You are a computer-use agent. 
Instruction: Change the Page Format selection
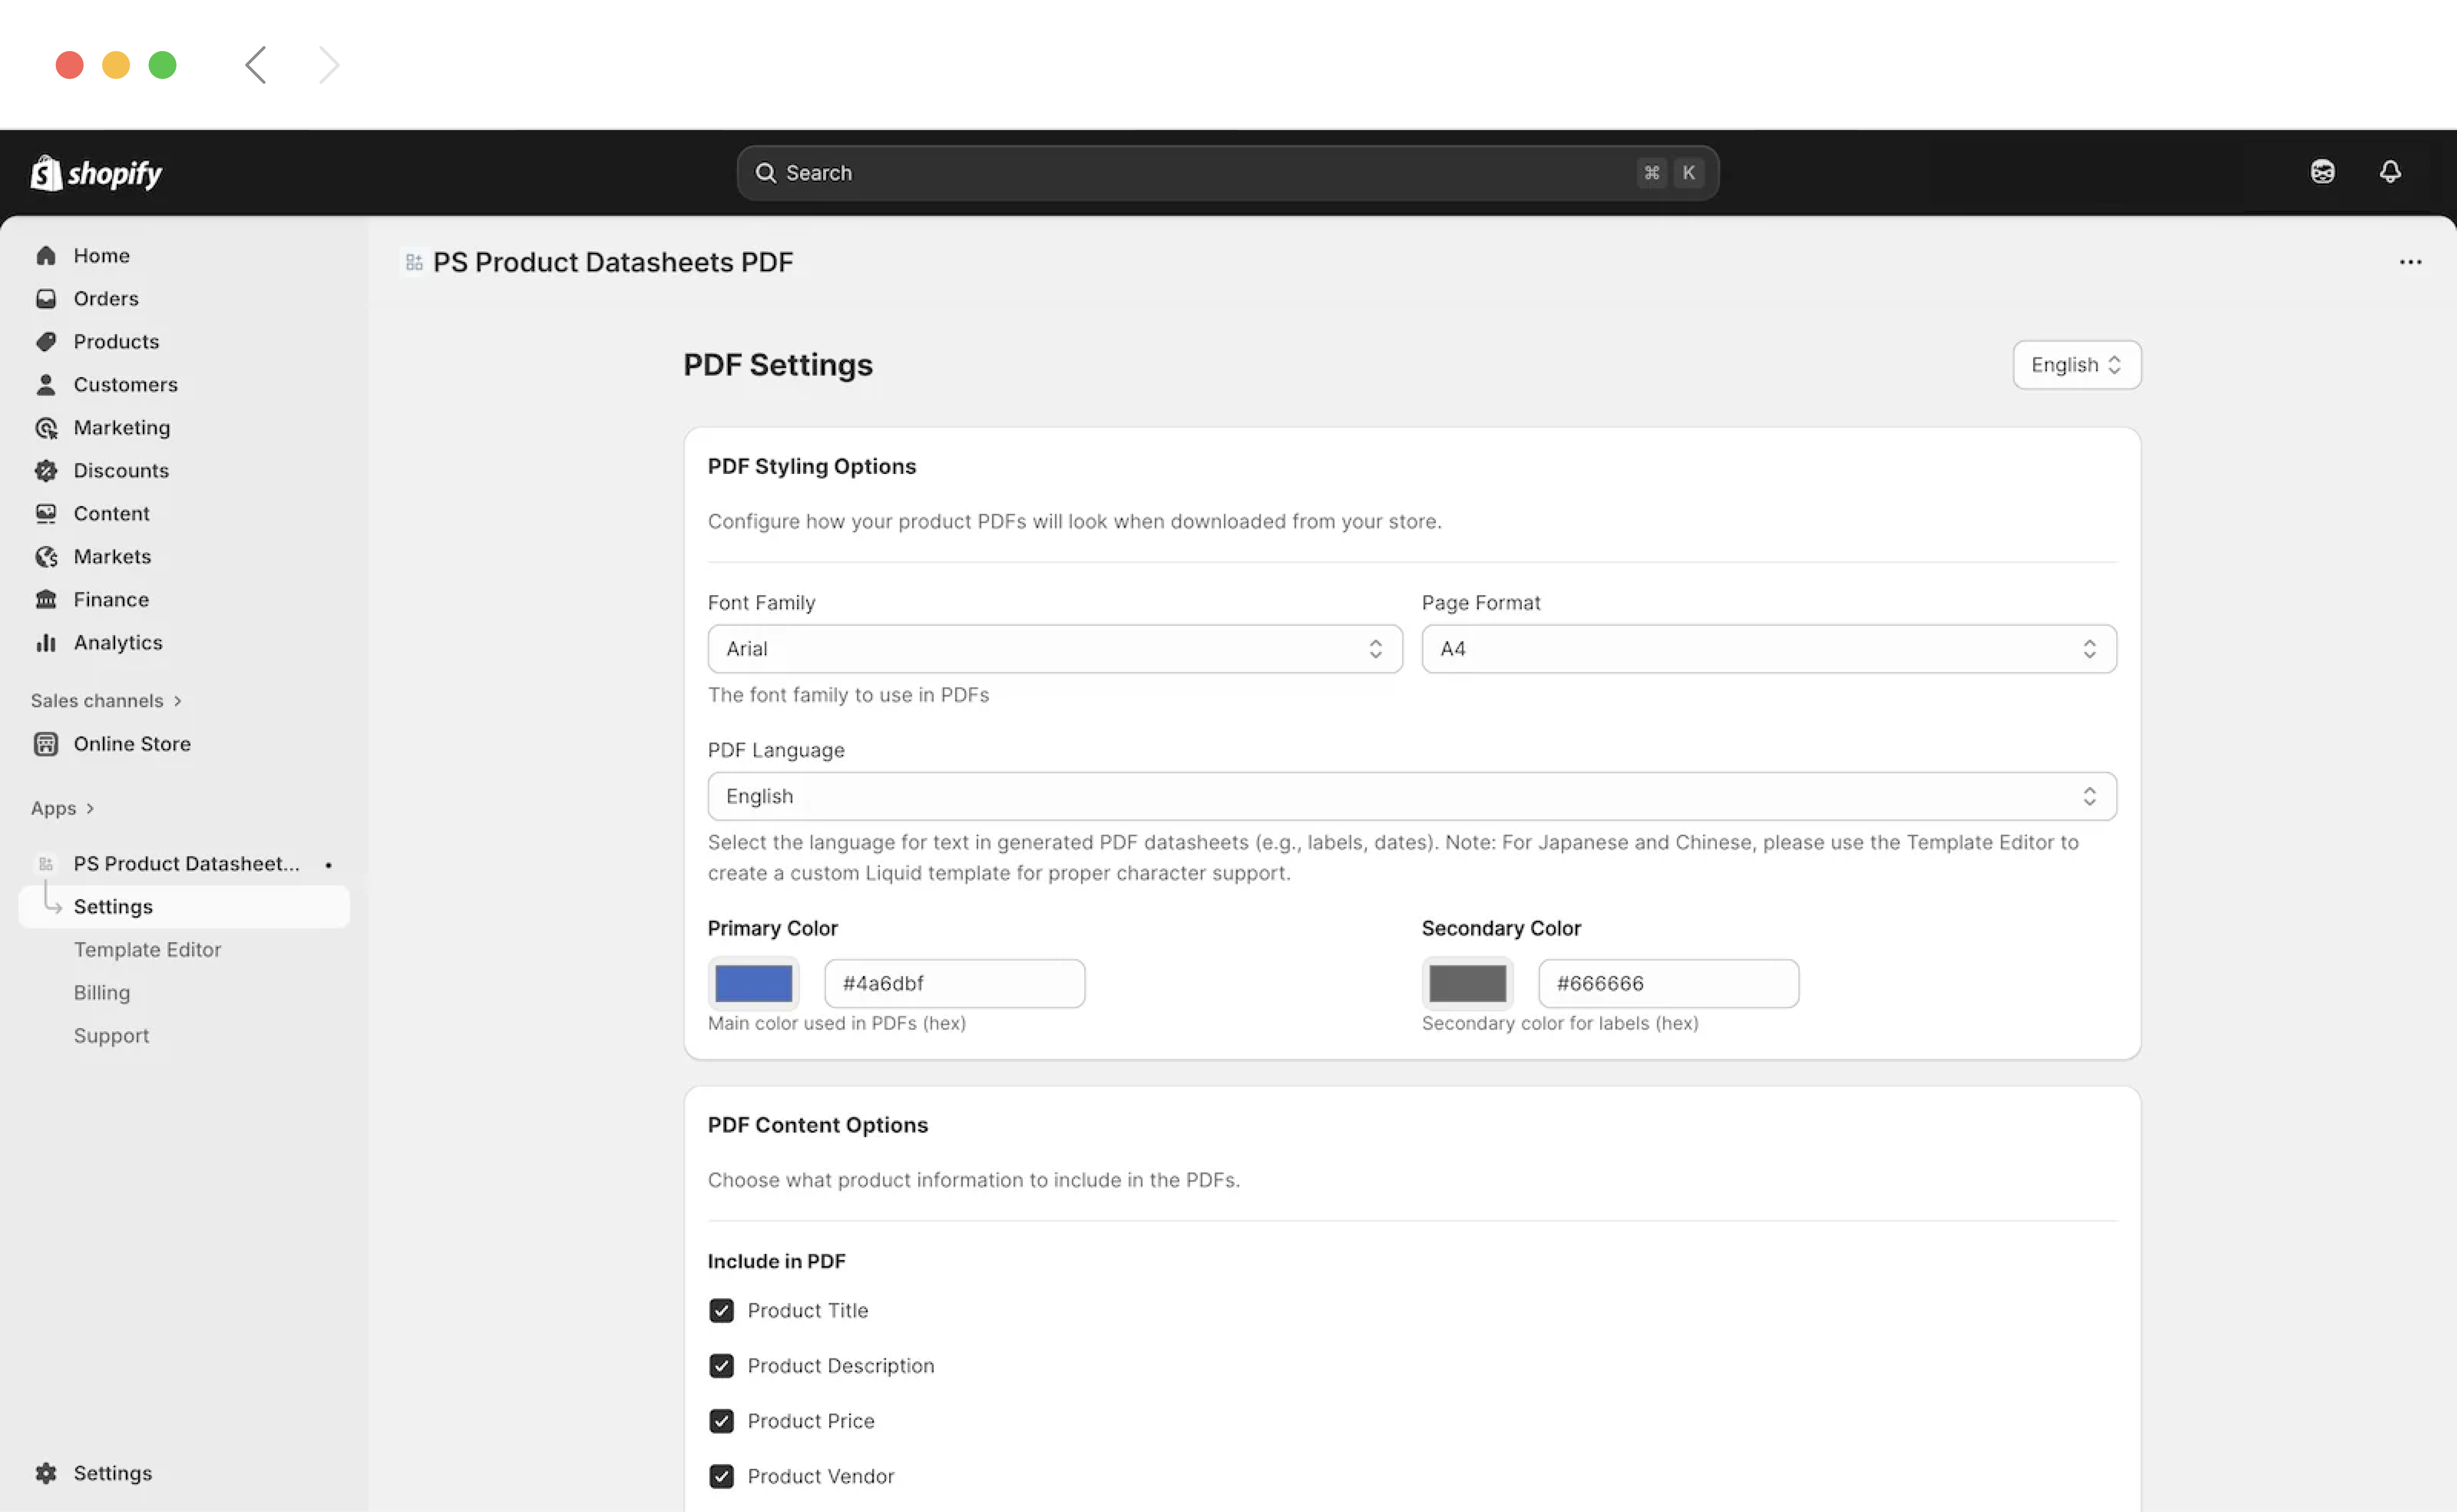tap(1768, 648)
